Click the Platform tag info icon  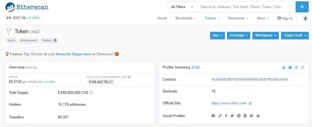[x=55, y=40]
